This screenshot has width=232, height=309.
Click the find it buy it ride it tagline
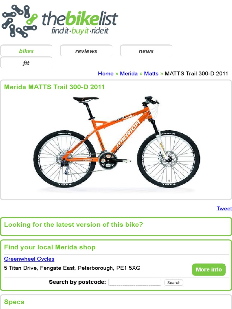pos(80,31)
